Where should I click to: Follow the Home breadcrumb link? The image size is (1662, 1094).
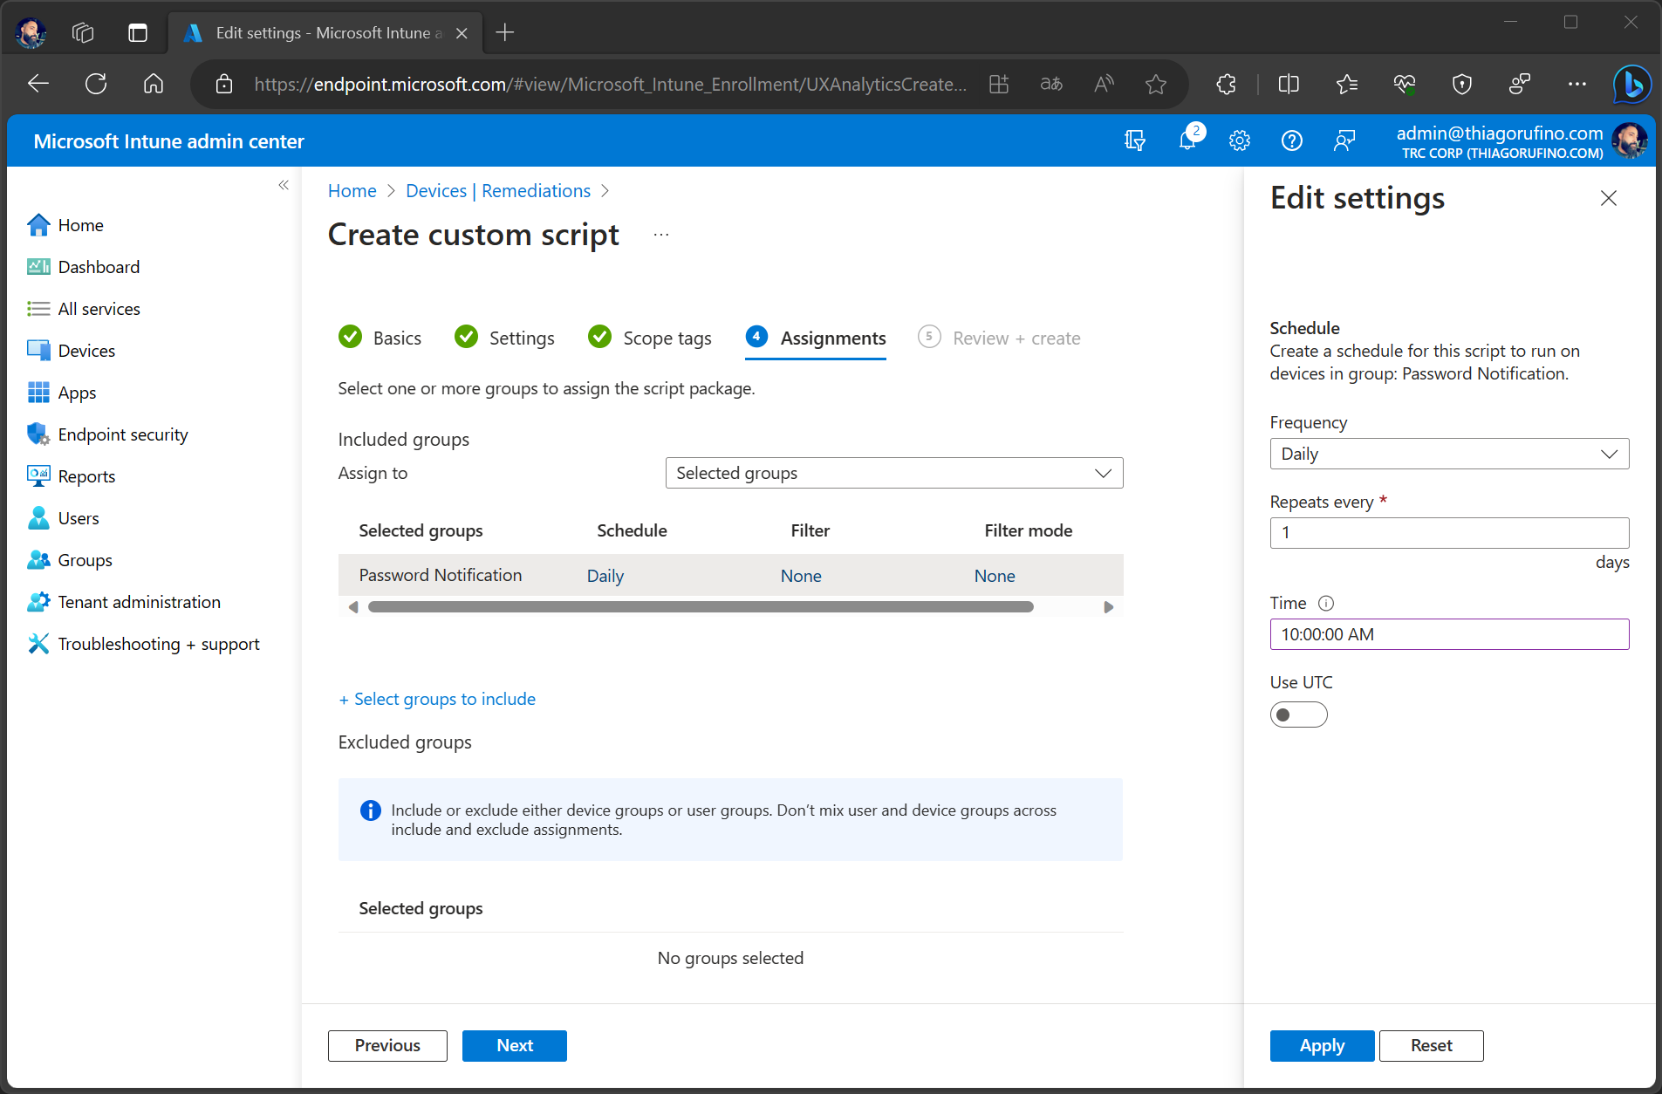352,191
